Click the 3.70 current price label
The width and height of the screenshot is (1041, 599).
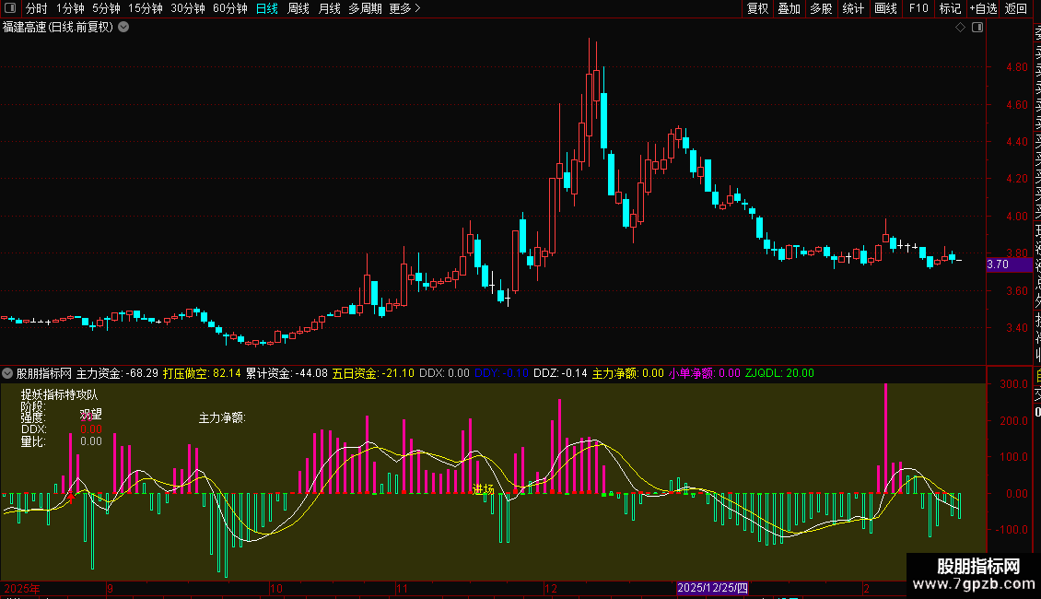click(x=1009, y=264)
